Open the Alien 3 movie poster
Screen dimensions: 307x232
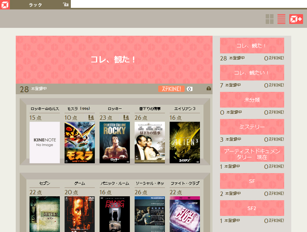185,142
